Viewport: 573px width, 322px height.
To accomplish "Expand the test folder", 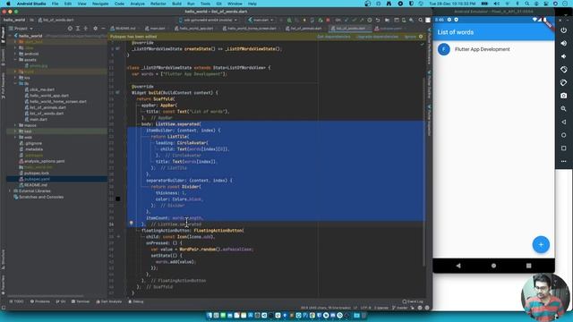I will 15,131.
